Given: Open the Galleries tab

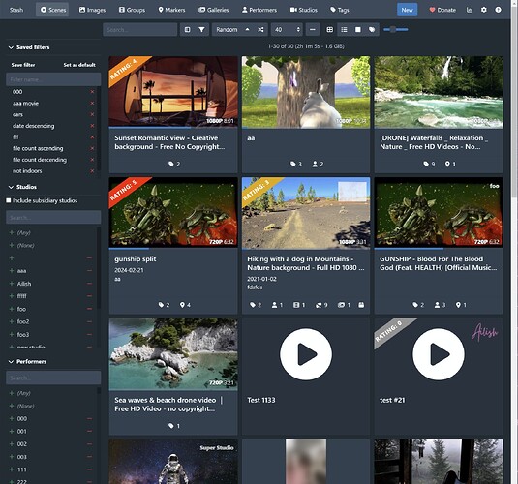Looking at the screenshot, I should [213, 10].
